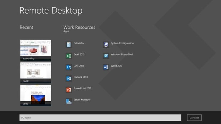
Task: Launch the Windows PowerShell icon
Action: pos(106,56)
